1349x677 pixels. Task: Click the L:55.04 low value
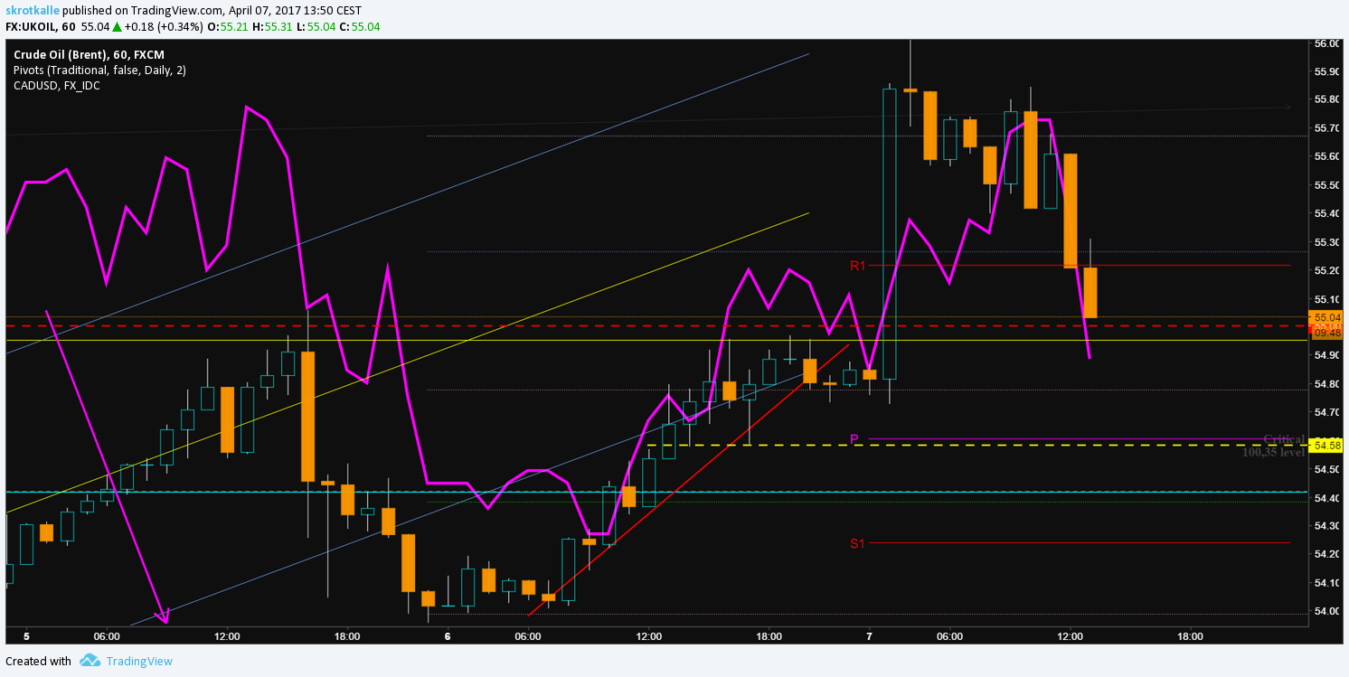click(316, 26)
